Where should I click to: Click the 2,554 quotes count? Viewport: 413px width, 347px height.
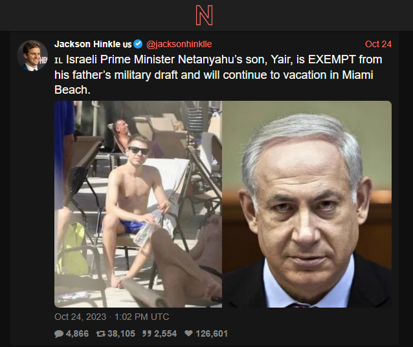tap(166, 333)
